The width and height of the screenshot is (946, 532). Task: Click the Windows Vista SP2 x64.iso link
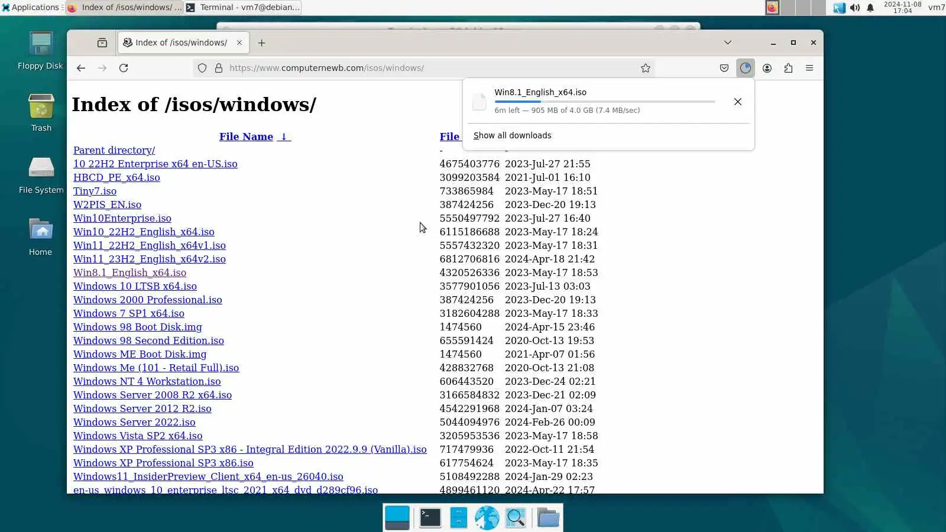coord(138,436)
